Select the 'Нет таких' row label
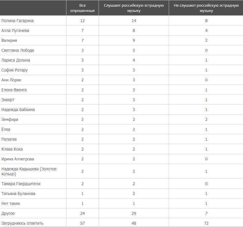 (x=10, y=203)
